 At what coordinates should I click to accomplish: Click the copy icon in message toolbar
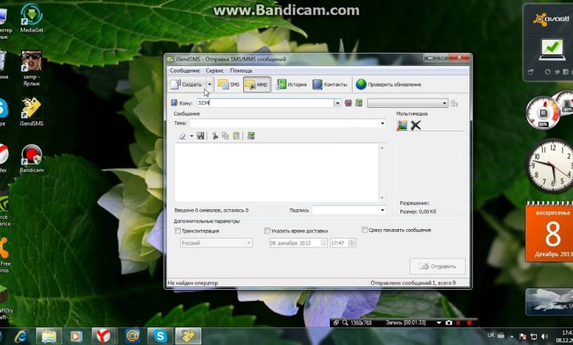pos(226,136)
